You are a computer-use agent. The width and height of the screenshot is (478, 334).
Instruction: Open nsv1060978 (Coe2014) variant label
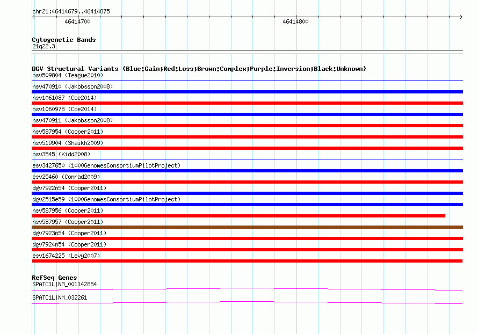pos(64,109)
